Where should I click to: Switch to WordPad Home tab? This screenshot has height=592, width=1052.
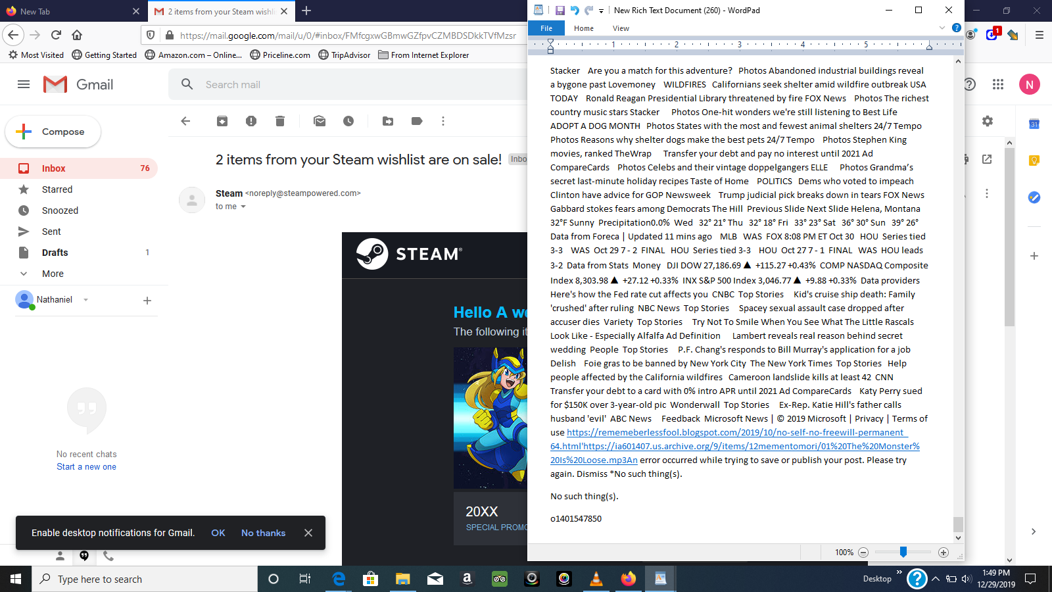tap(584, 28)
